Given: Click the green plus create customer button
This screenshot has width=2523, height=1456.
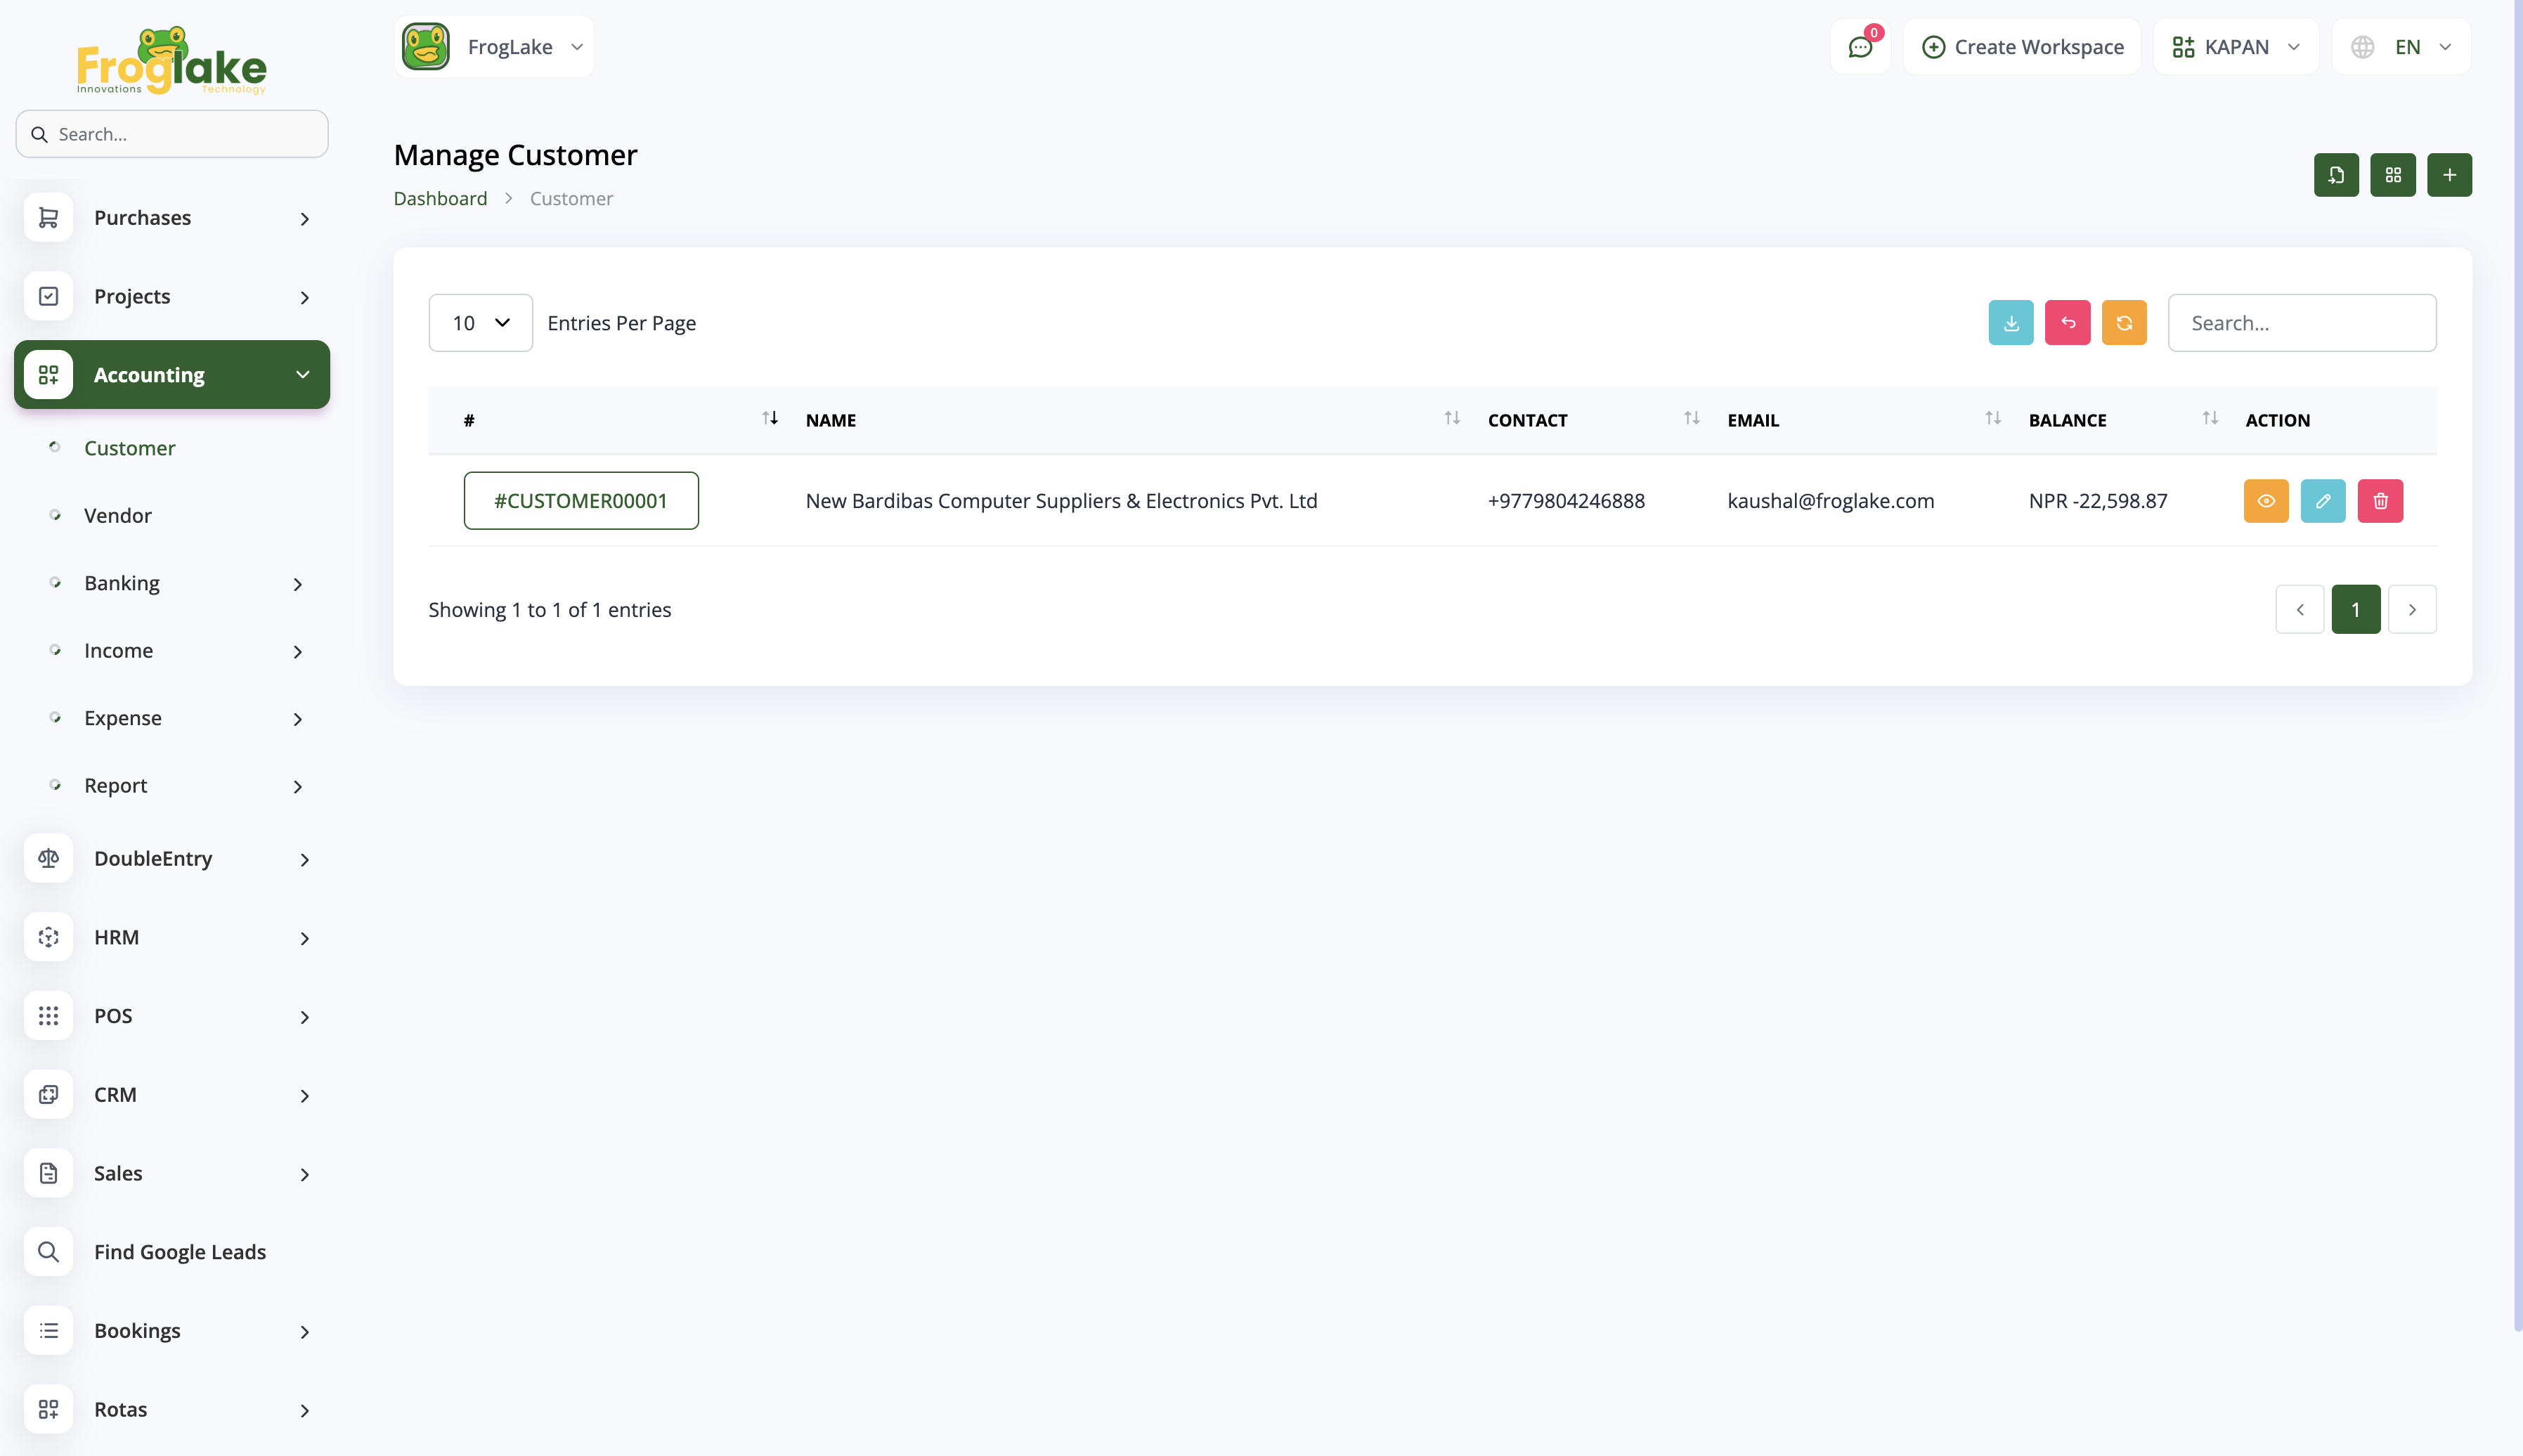Looking at the screenshot, I should (x=2448, y=175).
